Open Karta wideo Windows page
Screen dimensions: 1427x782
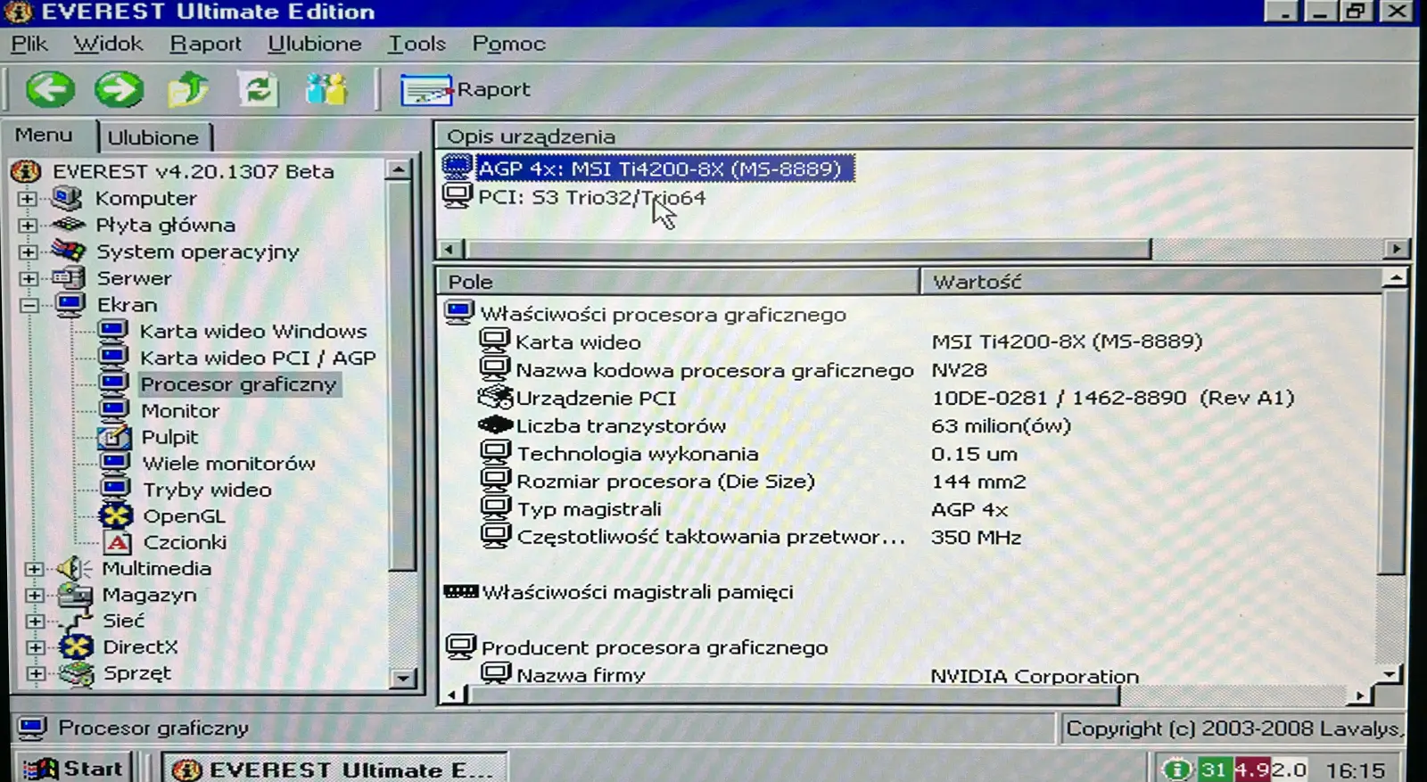252,332
